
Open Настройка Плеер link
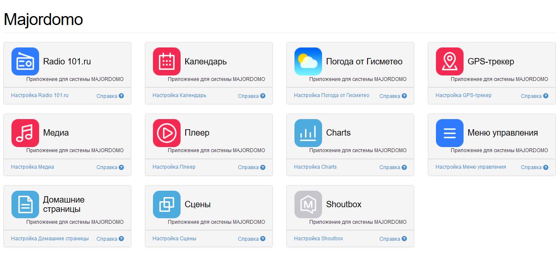click(x=174, y=167)
